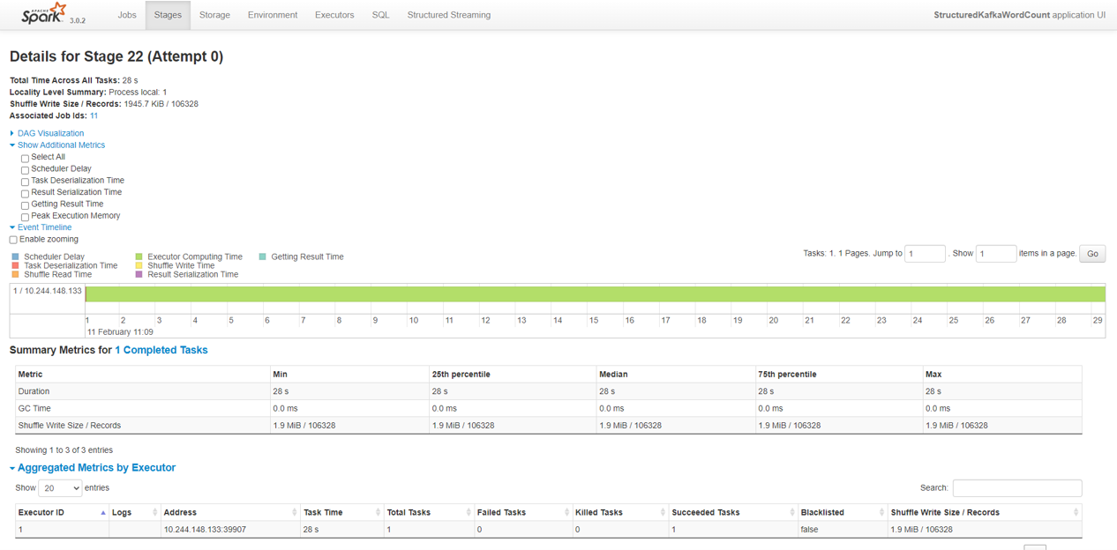Expand DAG Visualization section
Image resolution: width=1117 pixels, height=550 pixels.
pos(50,133)
